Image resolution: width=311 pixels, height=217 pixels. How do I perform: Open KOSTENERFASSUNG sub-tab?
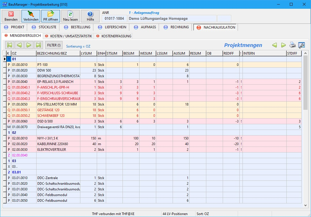tap(114, 36)
